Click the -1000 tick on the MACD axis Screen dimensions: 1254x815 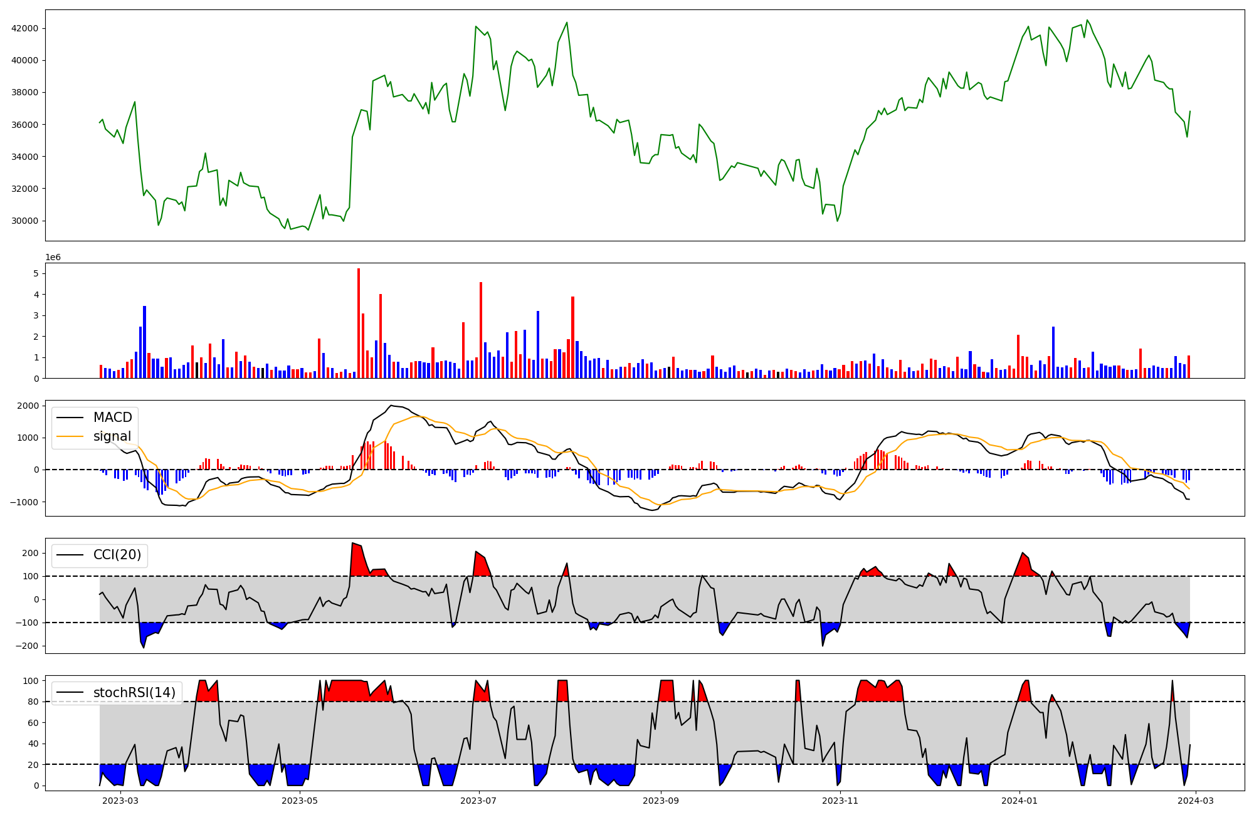[25, 502]
